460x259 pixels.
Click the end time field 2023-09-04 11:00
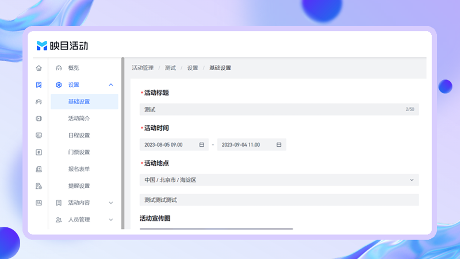pyautogui.click(x=251, y=145)
